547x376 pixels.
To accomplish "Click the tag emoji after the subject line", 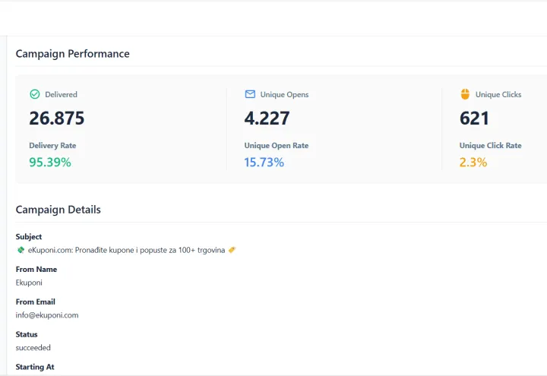I will (x=232, y=250).
